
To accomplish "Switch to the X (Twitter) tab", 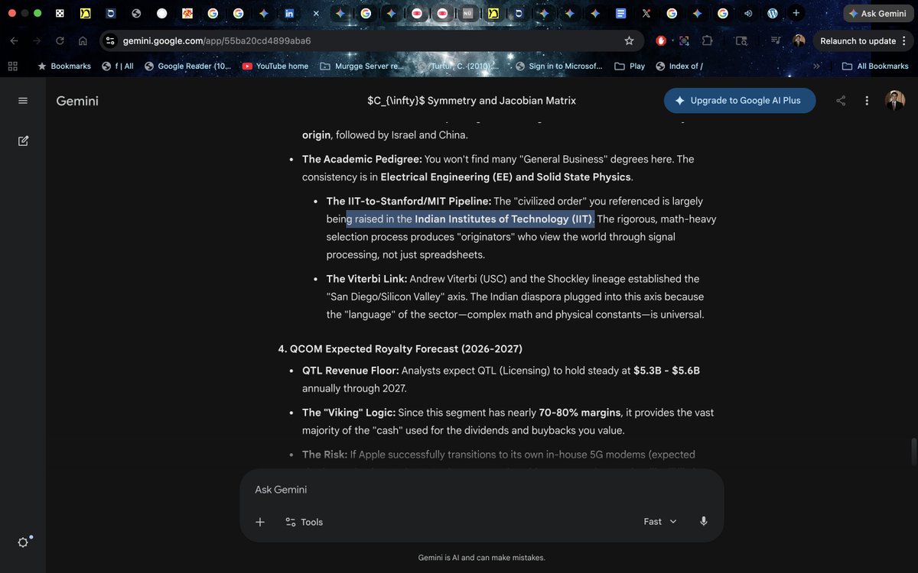I will point(646,14).
